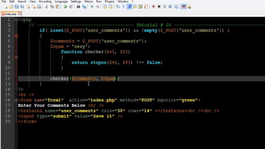The height and width of the screenshot is (149, 265).
Task: Toggle word wrap in the toolbar
Action: [x=118, y=7]
